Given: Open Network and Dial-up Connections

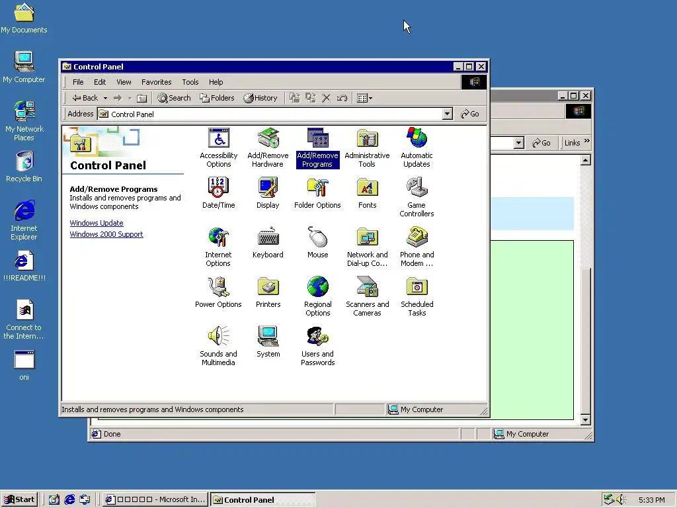Looking at the screenshot, I should (367, 247).
